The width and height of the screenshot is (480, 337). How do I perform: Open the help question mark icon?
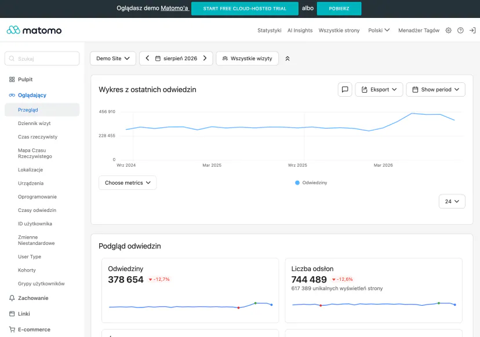point(460,30)
